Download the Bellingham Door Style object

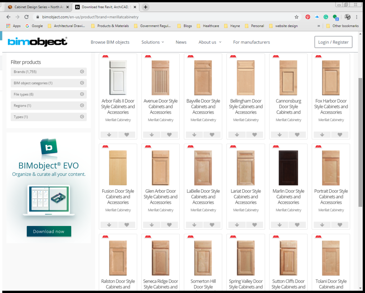(x=237, y=134)
